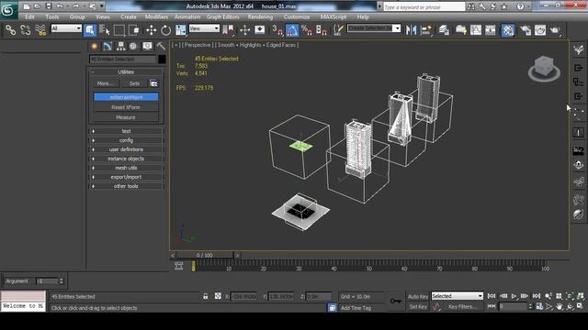Switch to the Display command panel tab

(x=147, y=46)
